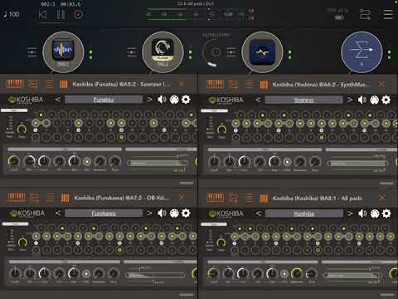Viewport: 398px width, 299px height.
Task: Open the Furukawa preset name selector
Action: pyautogui.click(x=104, y=213)
